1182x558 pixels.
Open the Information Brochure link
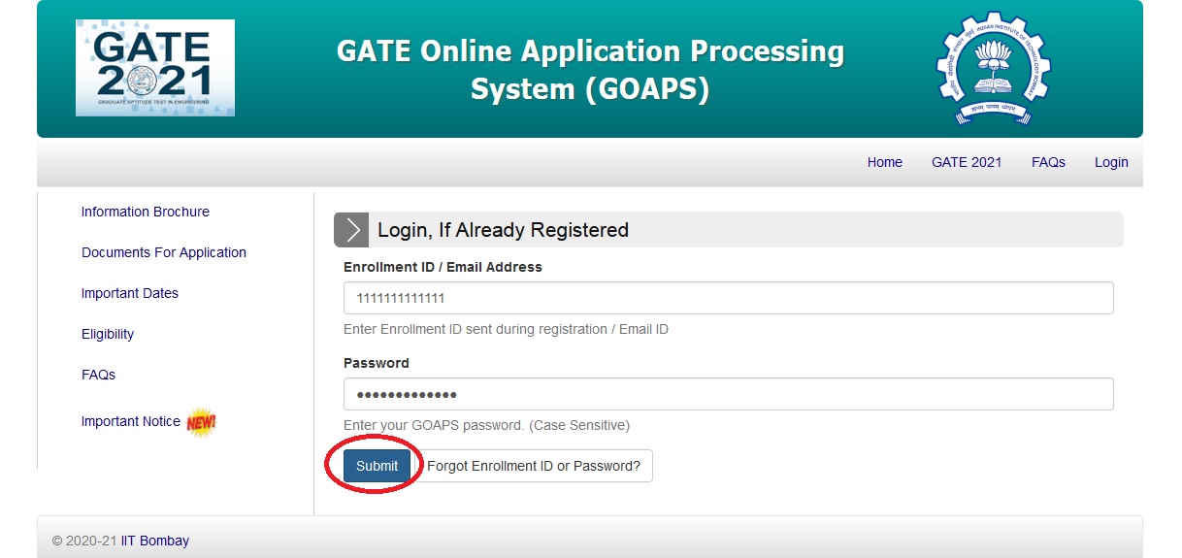[146, 212]
